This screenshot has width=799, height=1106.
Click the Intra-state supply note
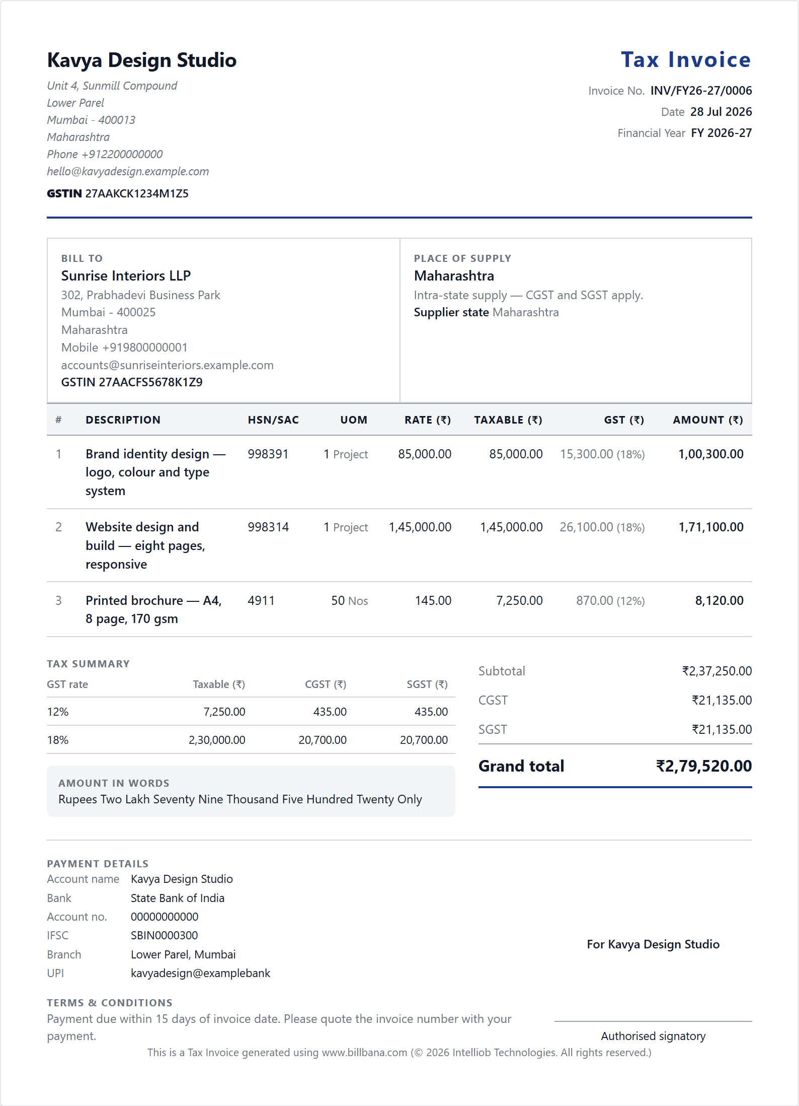(528, 295)
